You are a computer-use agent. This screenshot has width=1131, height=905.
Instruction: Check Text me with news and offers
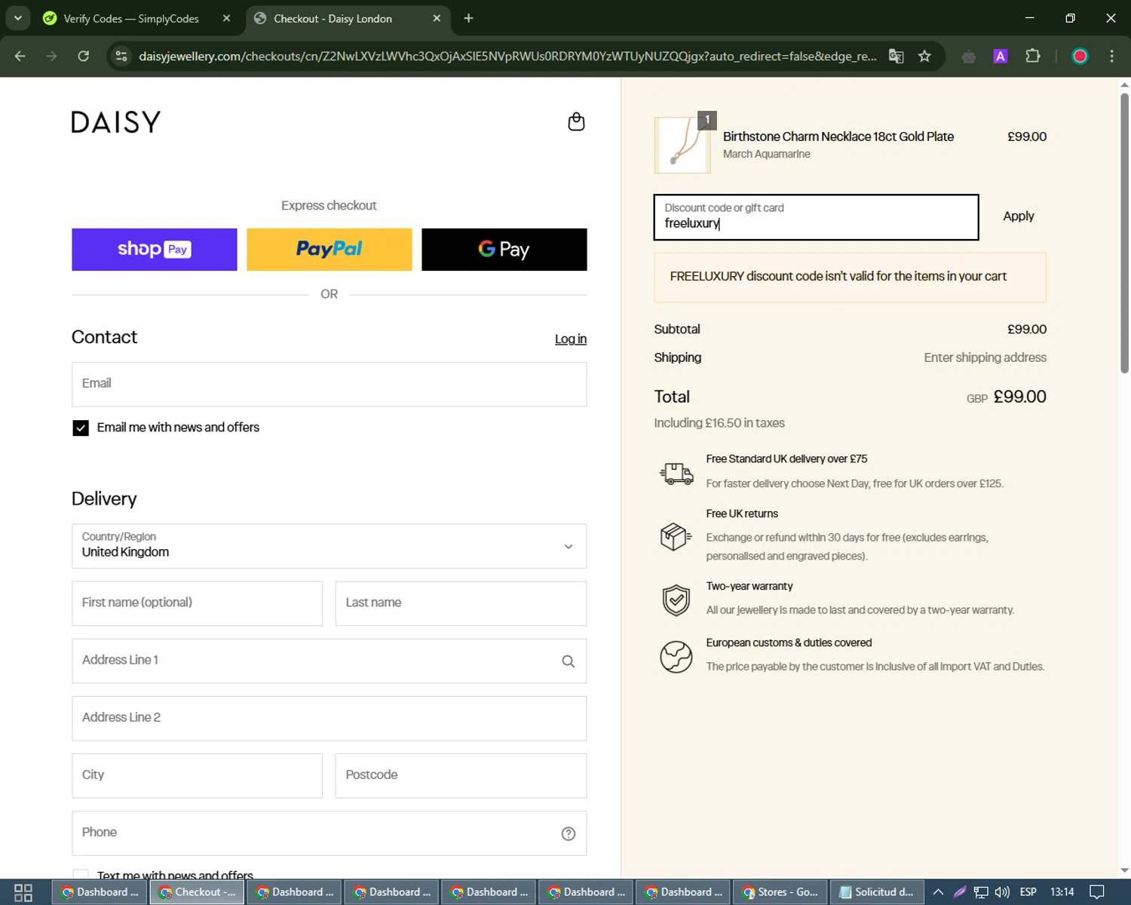point(81,875)
